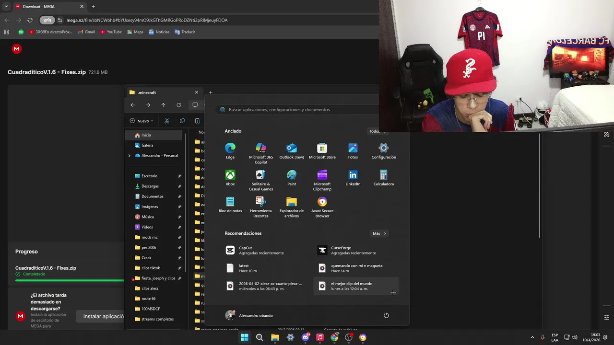Open Bloc de notas
This screenshot has width=614, height=345.
[x=230, y=205]
